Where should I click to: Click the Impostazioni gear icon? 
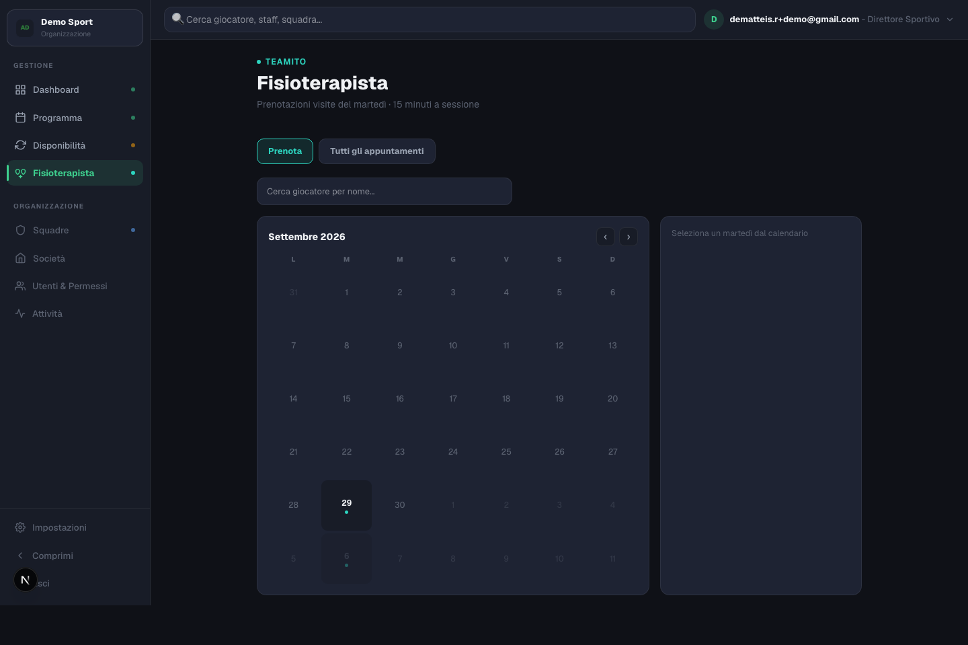point(20,527)
